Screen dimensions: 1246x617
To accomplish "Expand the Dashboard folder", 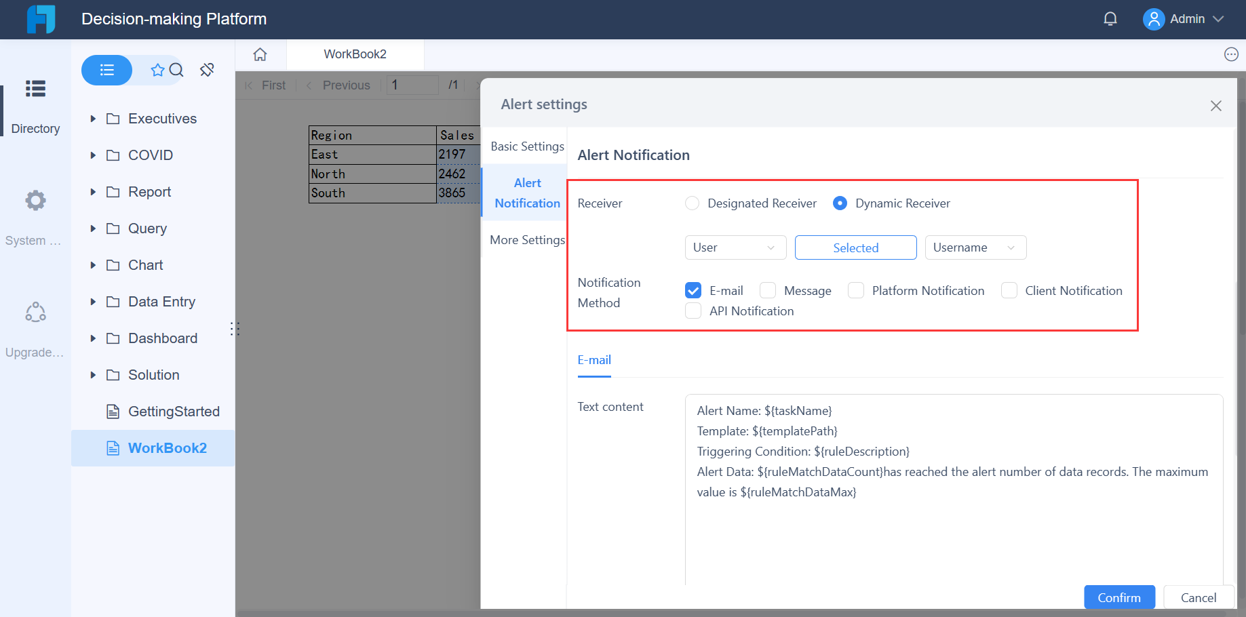I will [94, 338].
